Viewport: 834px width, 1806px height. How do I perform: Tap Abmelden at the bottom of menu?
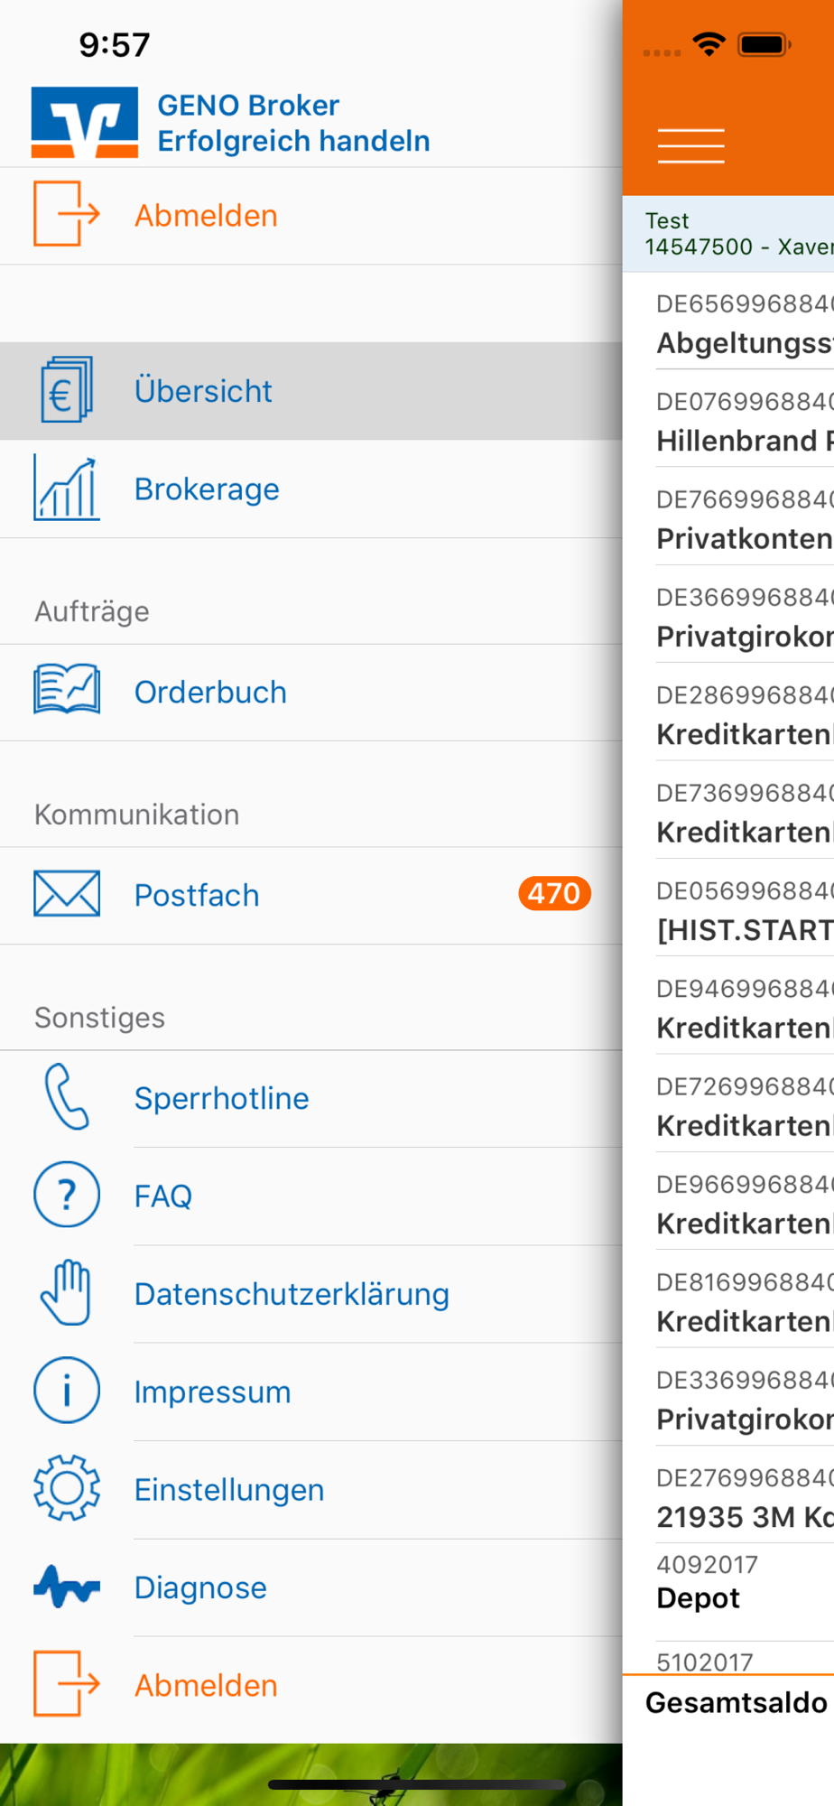(311, 1685)
